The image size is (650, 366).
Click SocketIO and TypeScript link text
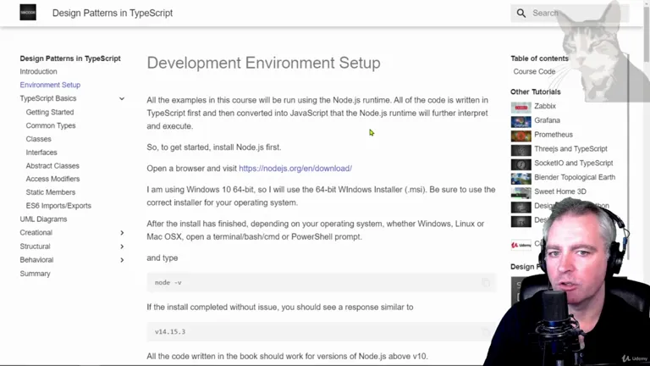(573, 163)
